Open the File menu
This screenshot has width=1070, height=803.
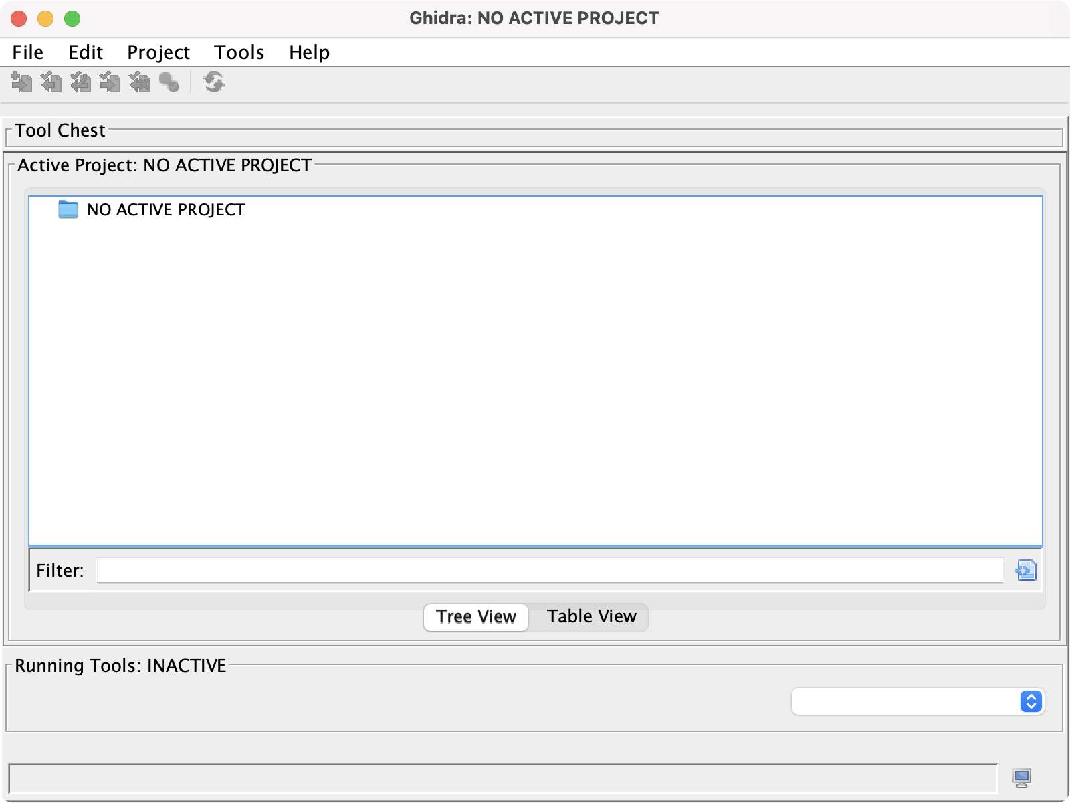(x=28, y=52)
